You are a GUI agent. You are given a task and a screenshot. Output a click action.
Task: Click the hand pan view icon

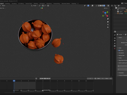click(x=108, y=22)
